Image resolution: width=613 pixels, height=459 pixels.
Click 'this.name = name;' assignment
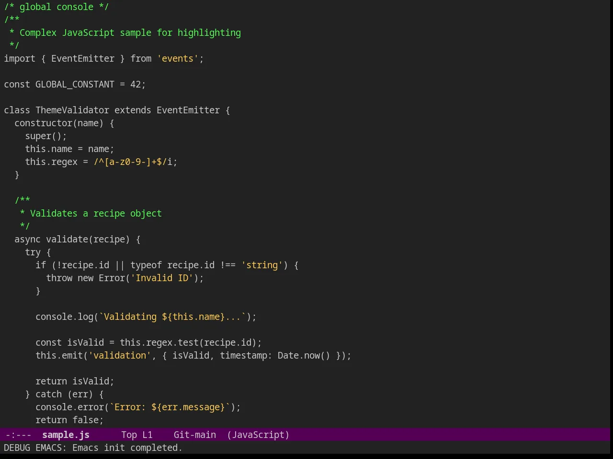[x=69, y=149]
